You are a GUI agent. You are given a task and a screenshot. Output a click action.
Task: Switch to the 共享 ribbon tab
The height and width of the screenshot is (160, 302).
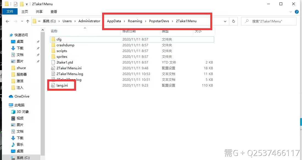click(x=39, y=12)
